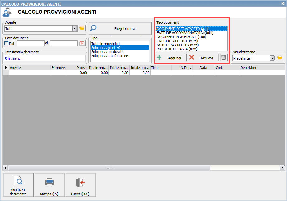Select FATTURE DIFFERITE (tutti) entry
Viewport: 287px width, 201px height.
point(192,41)
